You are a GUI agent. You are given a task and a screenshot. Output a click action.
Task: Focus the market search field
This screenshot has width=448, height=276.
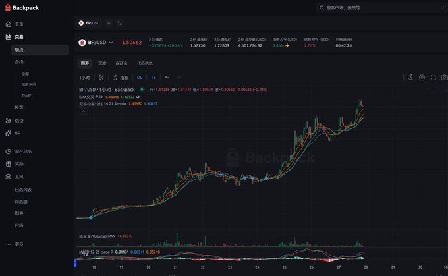[x=381, y=8]
